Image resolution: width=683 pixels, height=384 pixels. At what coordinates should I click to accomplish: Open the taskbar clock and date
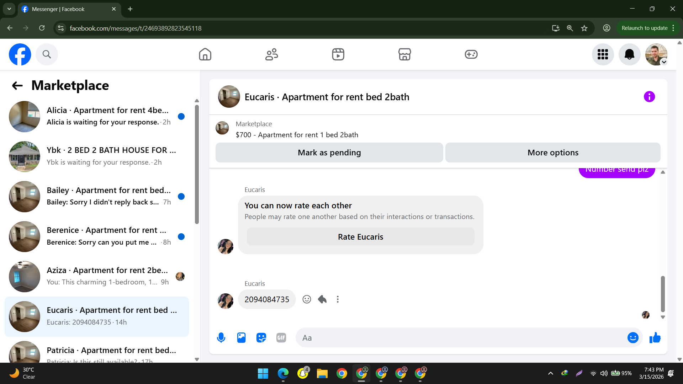click(x=651, y=373)
